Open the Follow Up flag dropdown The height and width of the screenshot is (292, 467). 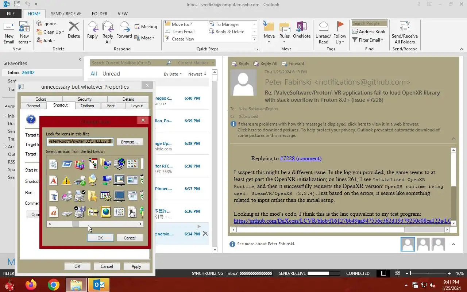340,32
